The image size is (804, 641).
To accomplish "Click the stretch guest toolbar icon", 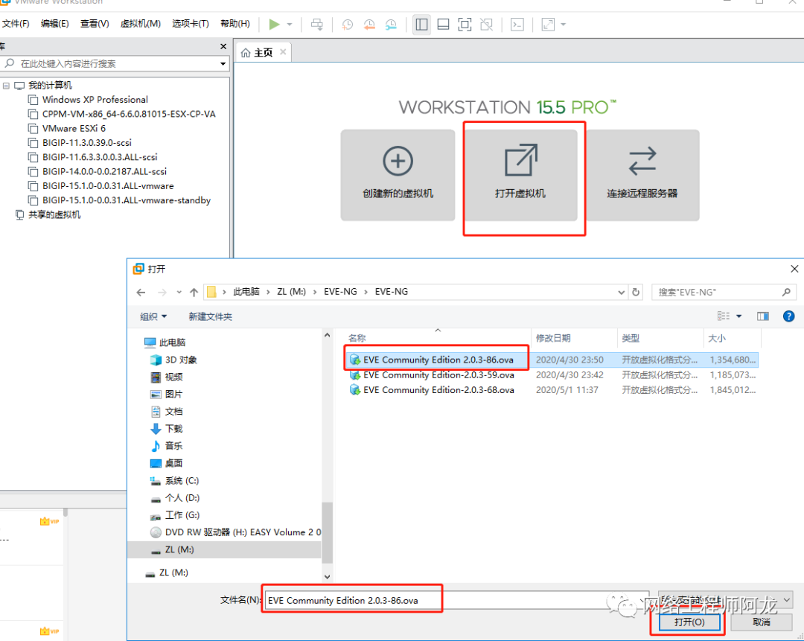I will (548, 24).
